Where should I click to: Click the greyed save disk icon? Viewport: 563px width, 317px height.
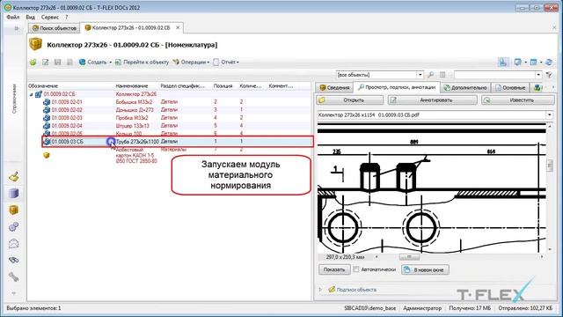[57, 63]
